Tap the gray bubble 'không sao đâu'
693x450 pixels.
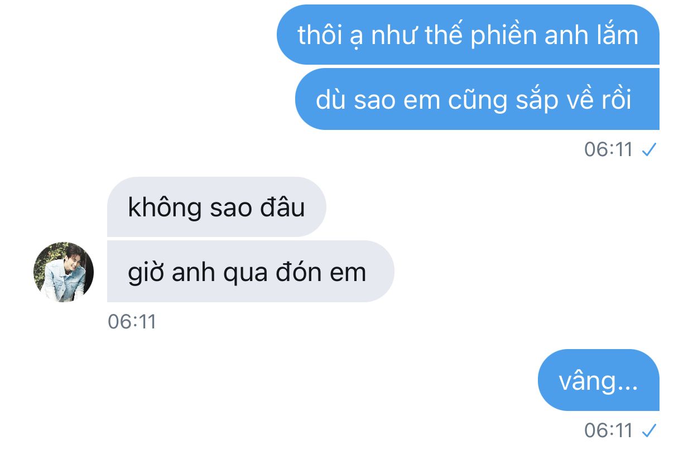[x=216, y=207]
